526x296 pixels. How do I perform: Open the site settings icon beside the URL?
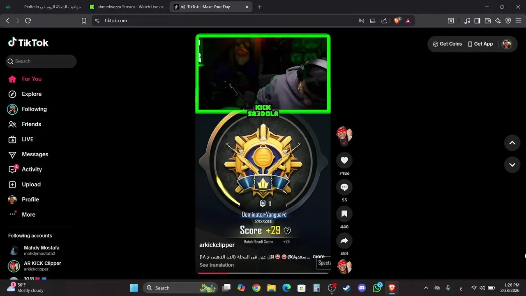click(97, 21)
